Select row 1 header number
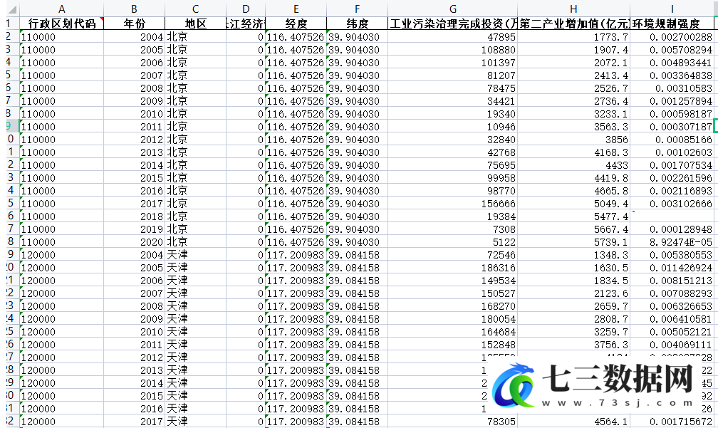This screenshot has width=718, height=428. [x=12, y=24]
